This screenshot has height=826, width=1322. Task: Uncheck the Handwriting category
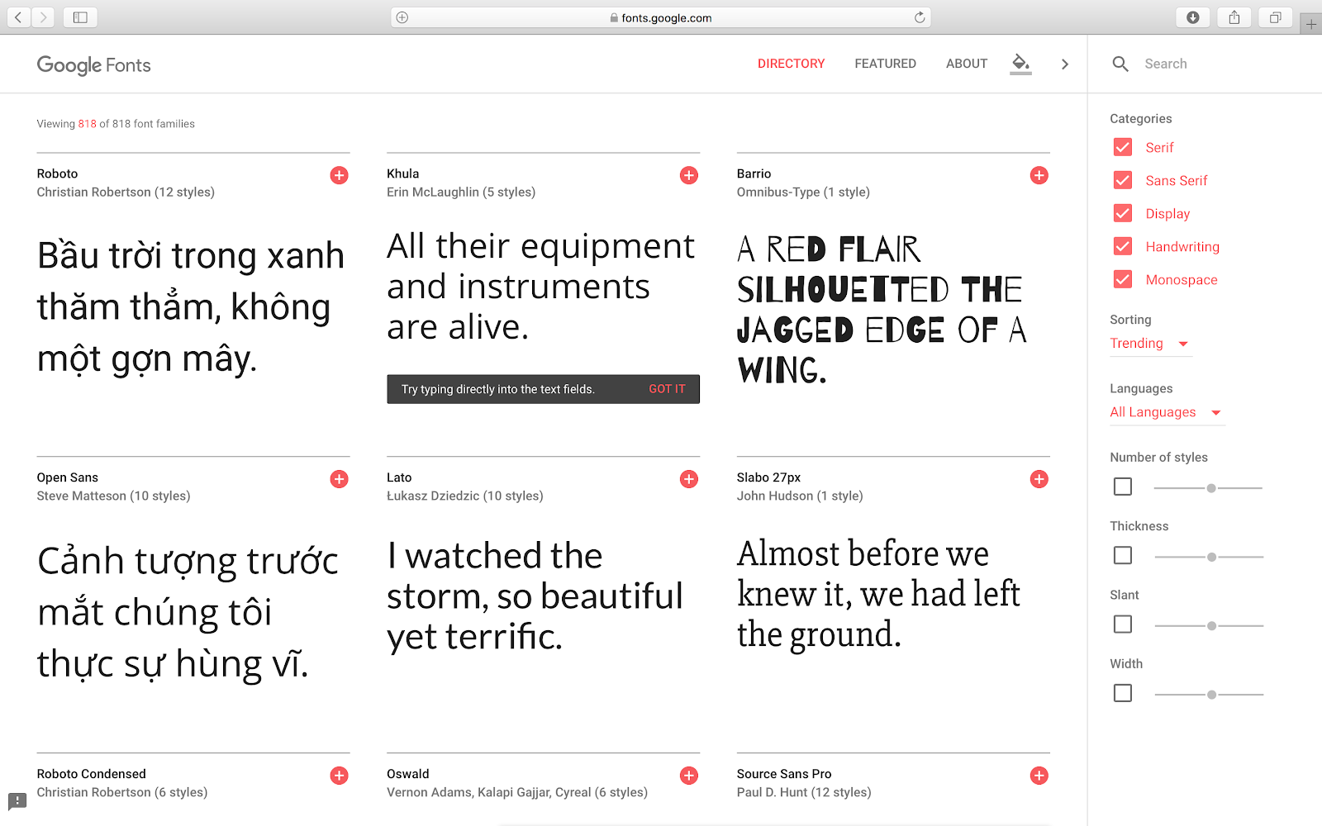(x=1123, y=246)
